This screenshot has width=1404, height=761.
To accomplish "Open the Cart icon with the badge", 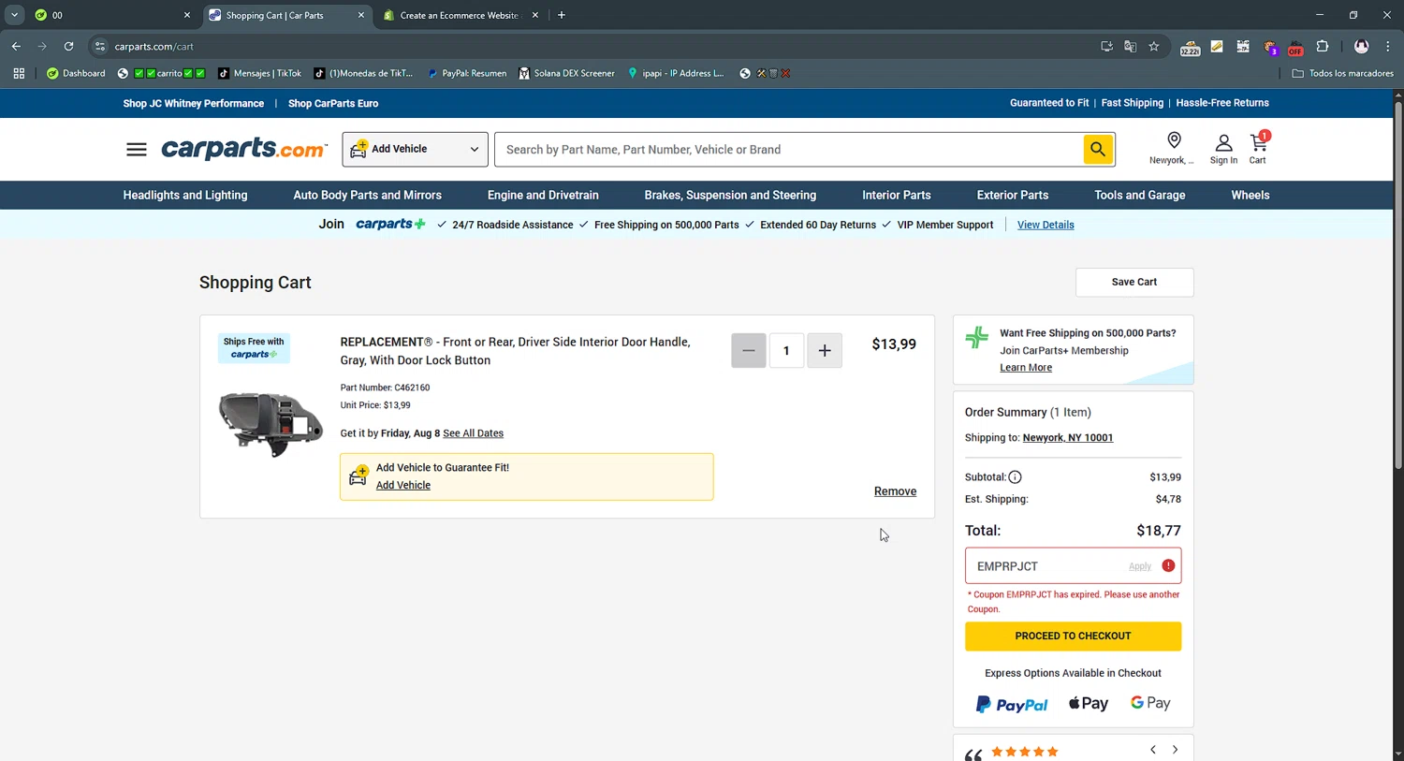I will point(1259,142).
